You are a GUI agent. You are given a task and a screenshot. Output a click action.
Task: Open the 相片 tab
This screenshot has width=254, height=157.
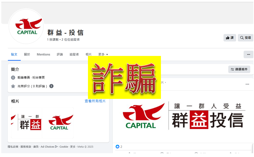[89, 54]
